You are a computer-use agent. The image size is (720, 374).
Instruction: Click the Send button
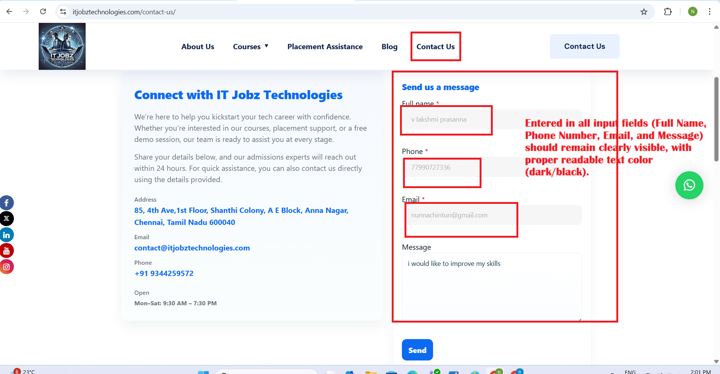pos(417,350)
